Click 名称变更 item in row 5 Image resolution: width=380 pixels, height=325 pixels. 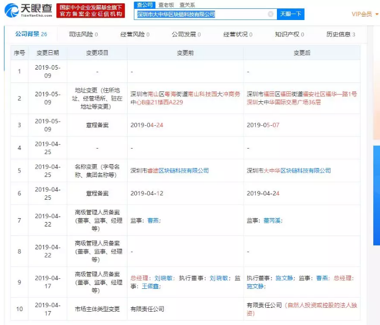[x=97, y=171]
